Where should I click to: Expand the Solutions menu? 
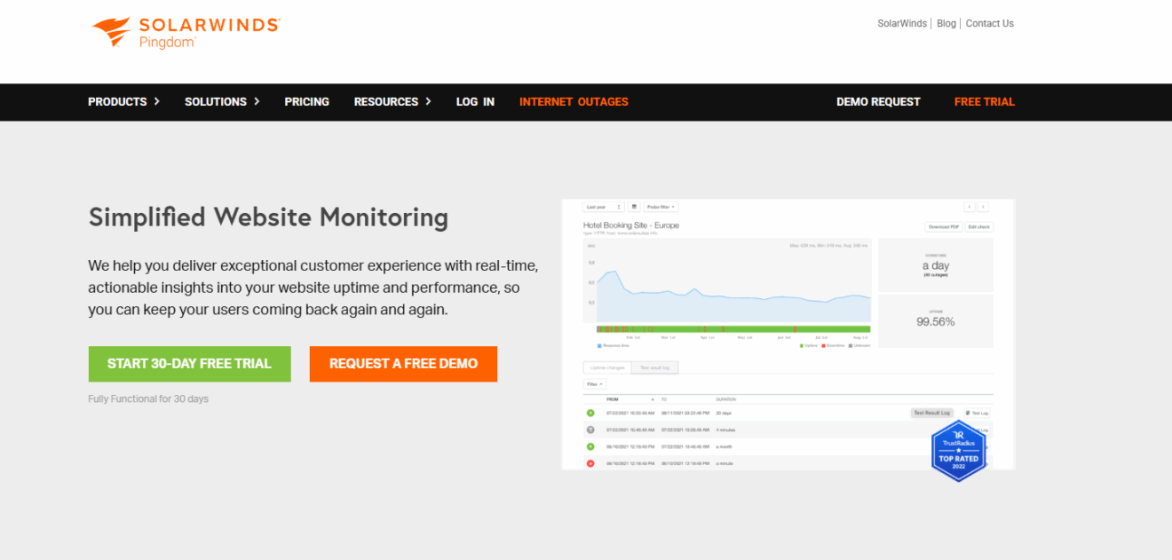tap(222, 102)
